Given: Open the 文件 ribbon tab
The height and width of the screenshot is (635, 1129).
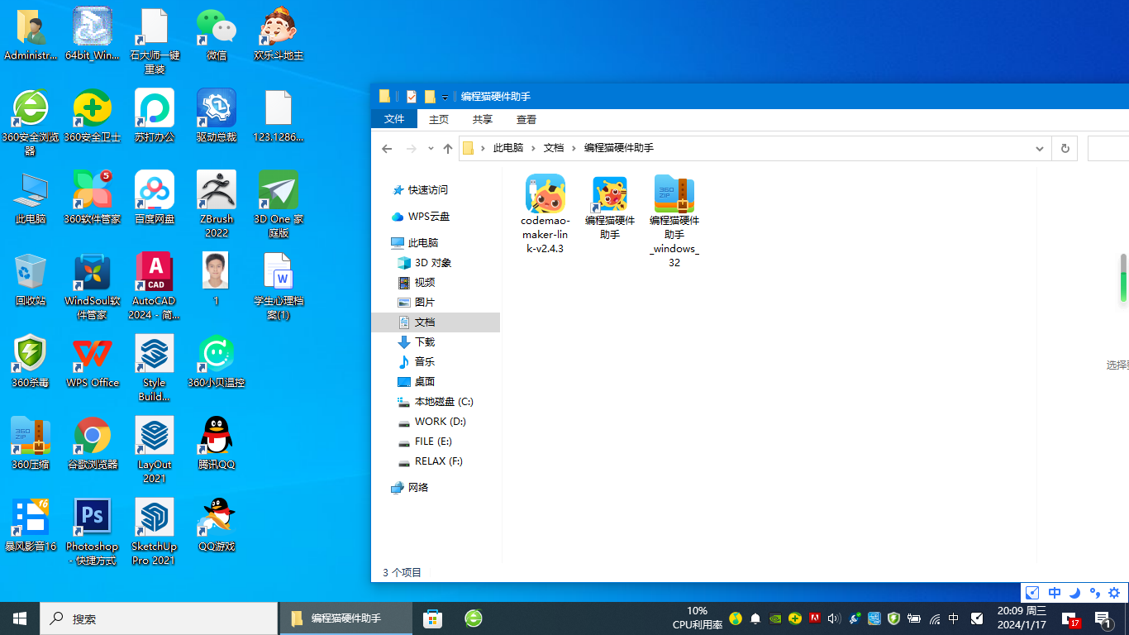Looking at the screenshot, I should tap(394, 119).
